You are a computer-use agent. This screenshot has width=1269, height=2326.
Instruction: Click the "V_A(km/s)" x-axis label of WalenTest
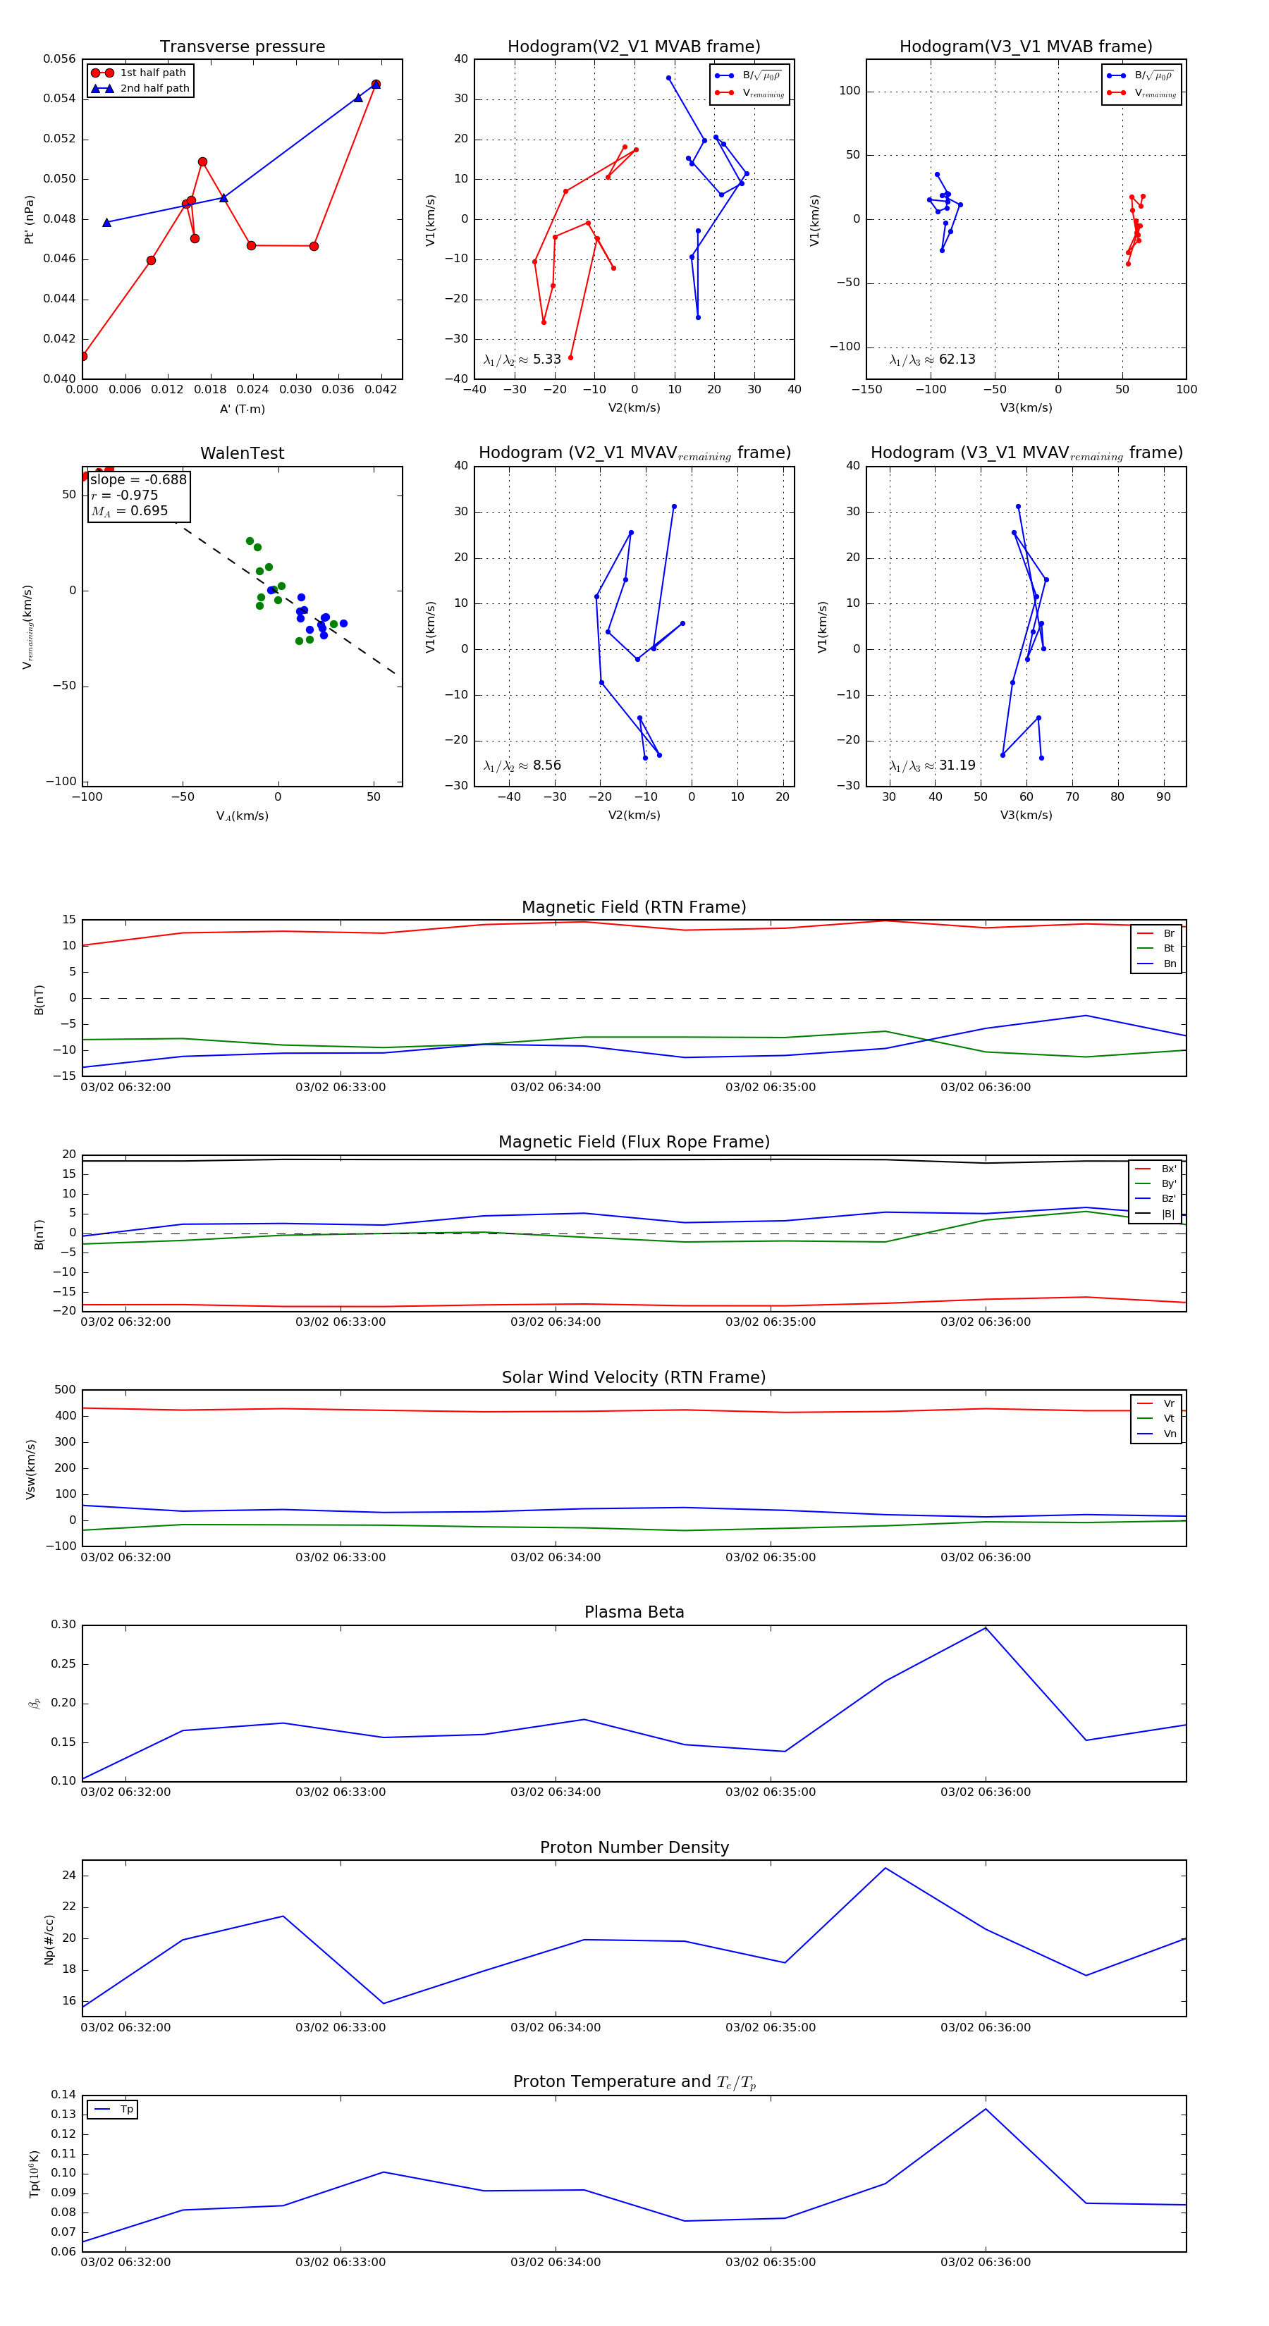tap(242, 816)
